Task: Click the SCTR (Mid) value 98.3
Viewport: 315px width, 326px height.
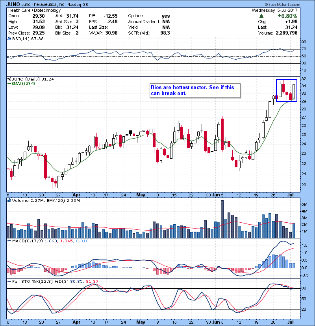Action: (165, 33)
